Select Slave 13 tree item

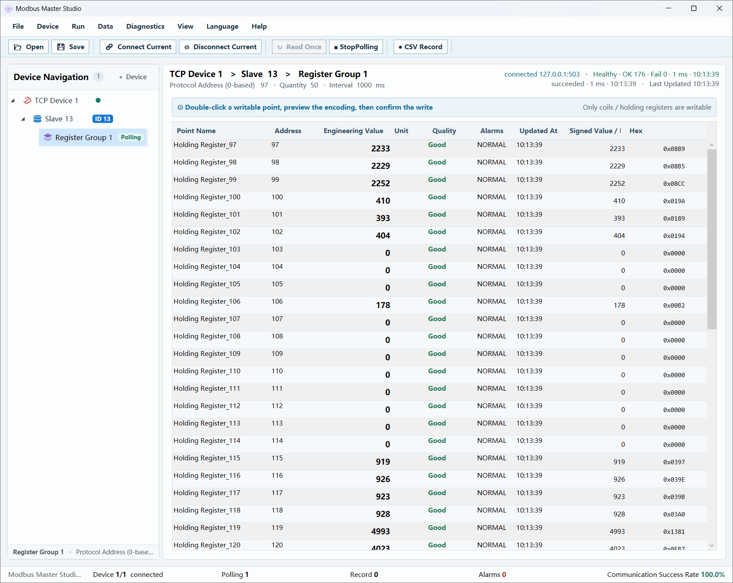59,119
